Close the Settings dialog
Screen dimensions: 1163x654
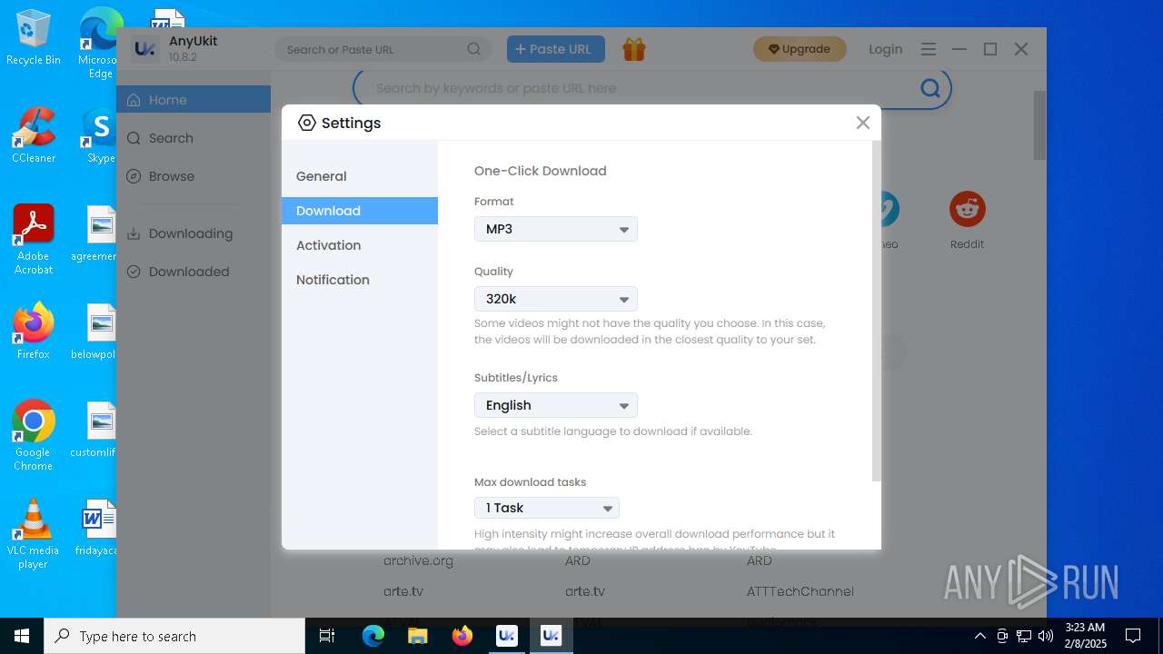click(x=862, y=123)
